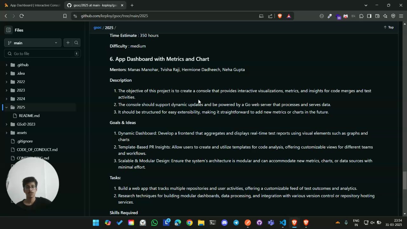Screen dimensions: 407x229
Task: Jump to Top of page
Action: coord(389,27)
